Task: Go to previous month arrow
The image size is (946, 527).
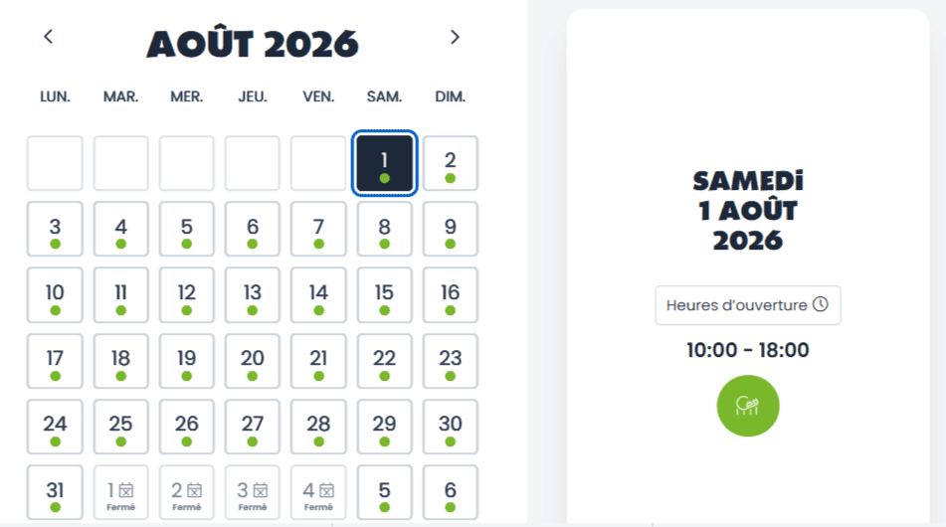Action: point(48,37)
